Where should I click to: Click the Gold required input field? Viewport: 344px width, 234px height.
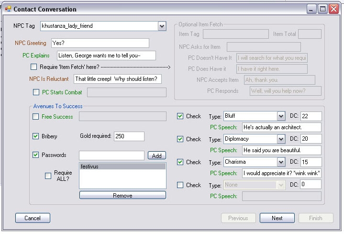[129, 136]
